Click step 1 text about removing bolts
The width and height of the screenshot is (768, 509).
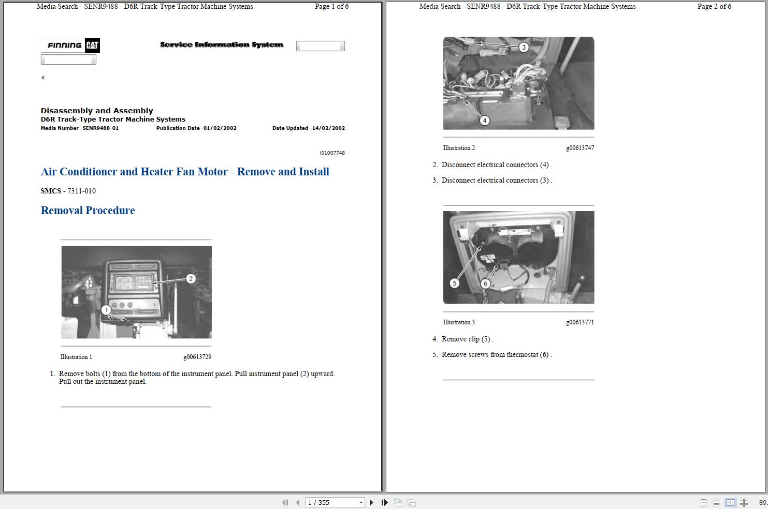coord(197,378)
